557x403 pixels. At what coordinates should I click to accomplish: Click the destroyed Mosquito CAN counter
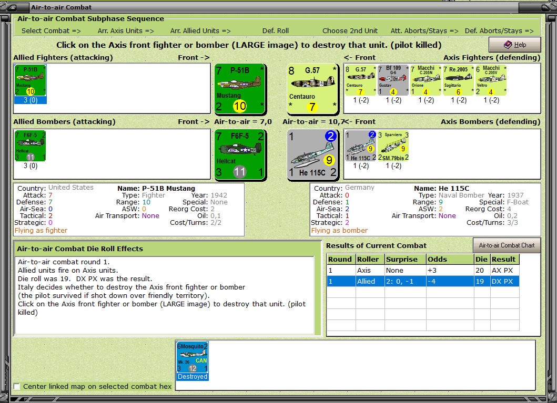click(x=193, y=361)
